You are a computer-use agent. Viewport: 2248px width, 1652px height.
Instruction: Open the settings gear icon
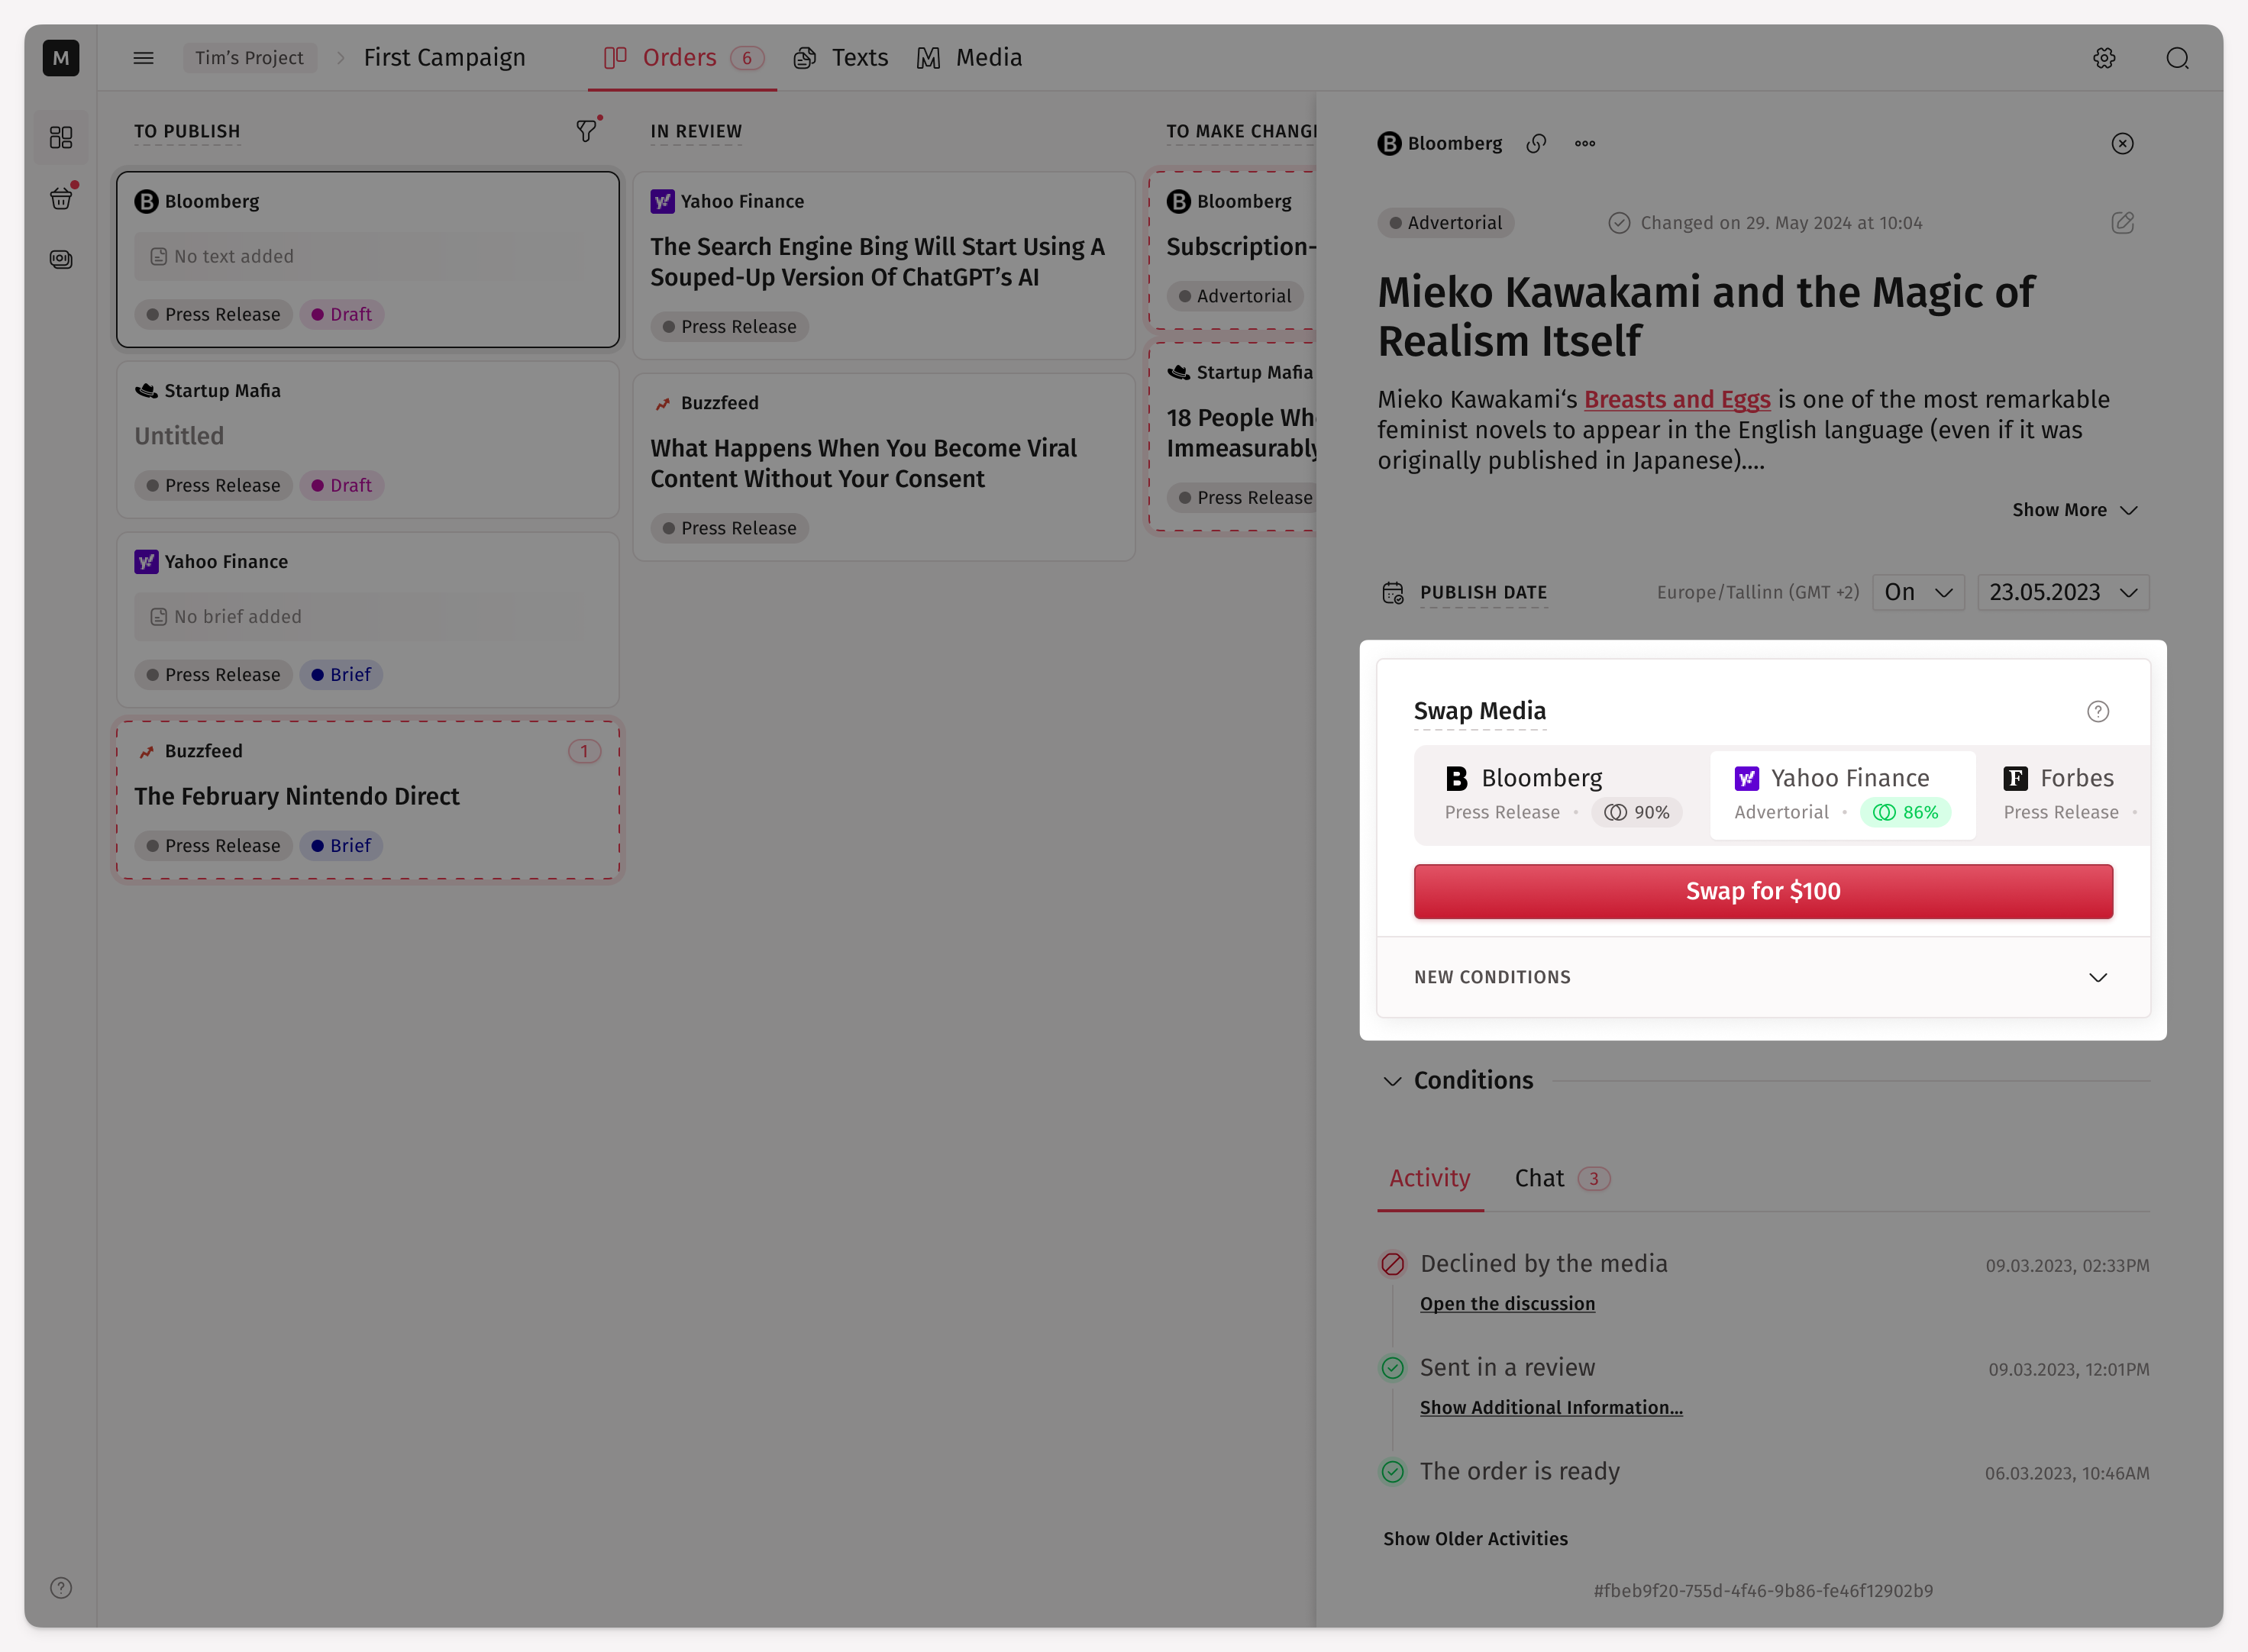pyautogui.click(x=2104, y=58)
